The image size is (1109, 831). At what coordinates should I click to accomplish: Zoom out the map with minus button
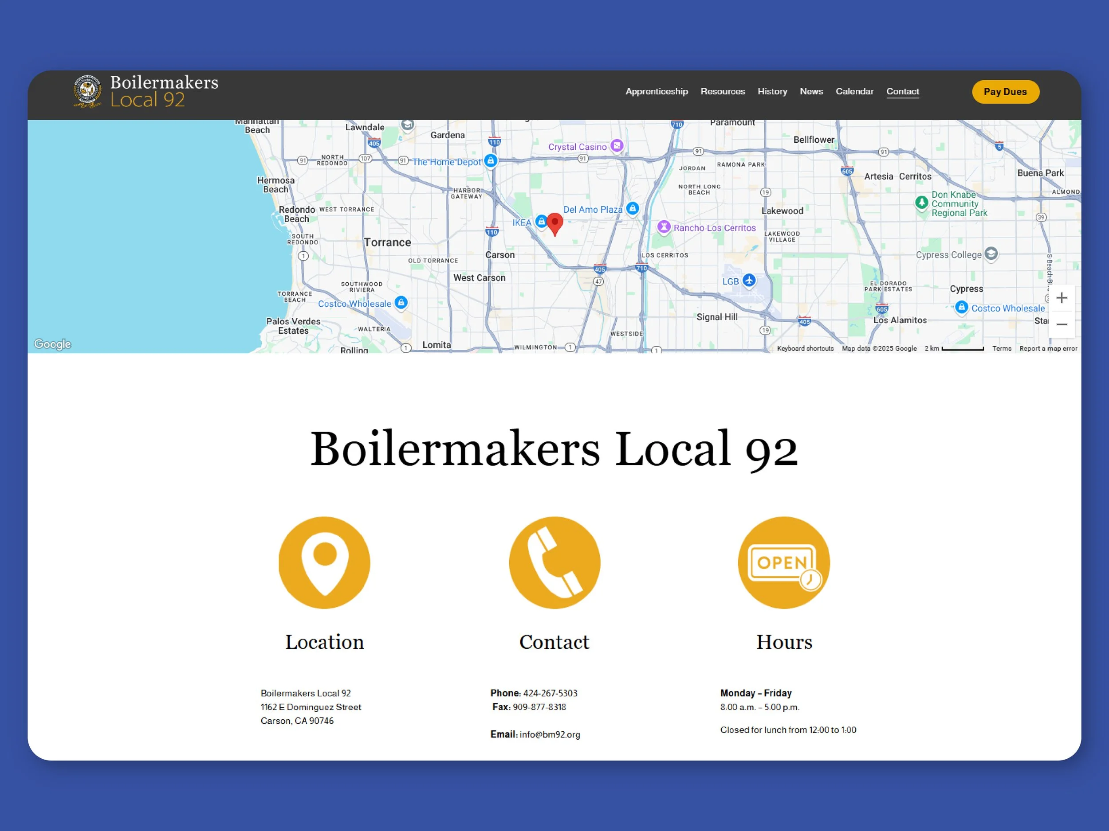point(1062,324)
